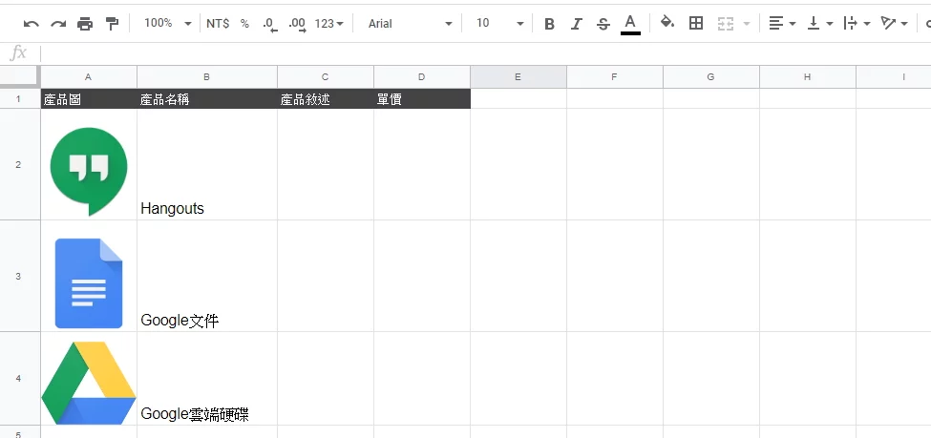The width and height of the screenshot is (931, 438).
Task: Select the 單價 header cell
Action: [x=421, y=98]
